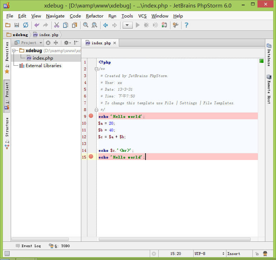Click the Redo arrow icon
Screen dimensions: 276x260
click(x=45, y=25)
